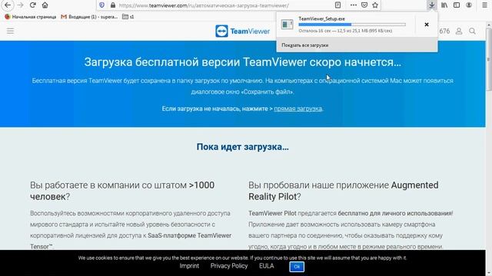Open the downloads toolbar arrow
The image size is (492, 276).
[x=432, y=5]
